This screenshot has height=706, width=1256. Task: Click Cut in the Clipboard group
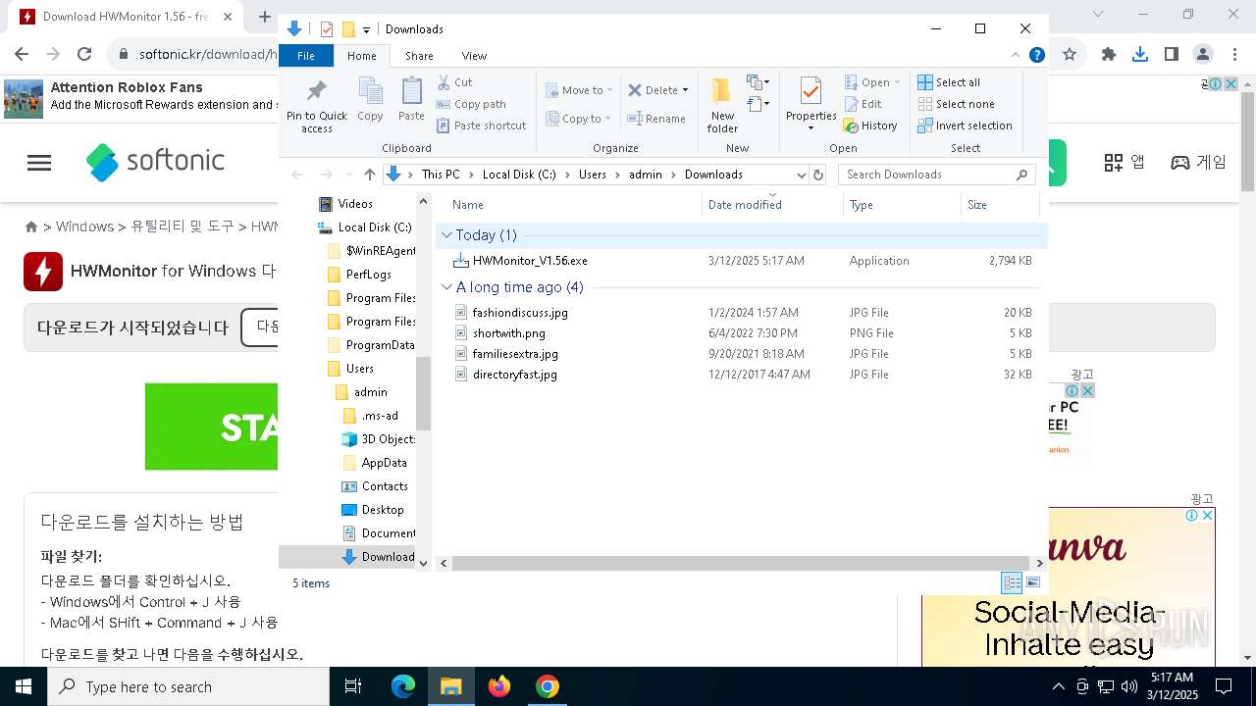point(454,82)
